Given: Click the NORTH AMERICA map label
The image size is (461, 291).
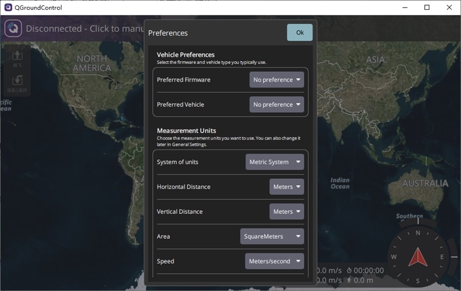Looking at the screenshot, I should (x=92, y=63).
